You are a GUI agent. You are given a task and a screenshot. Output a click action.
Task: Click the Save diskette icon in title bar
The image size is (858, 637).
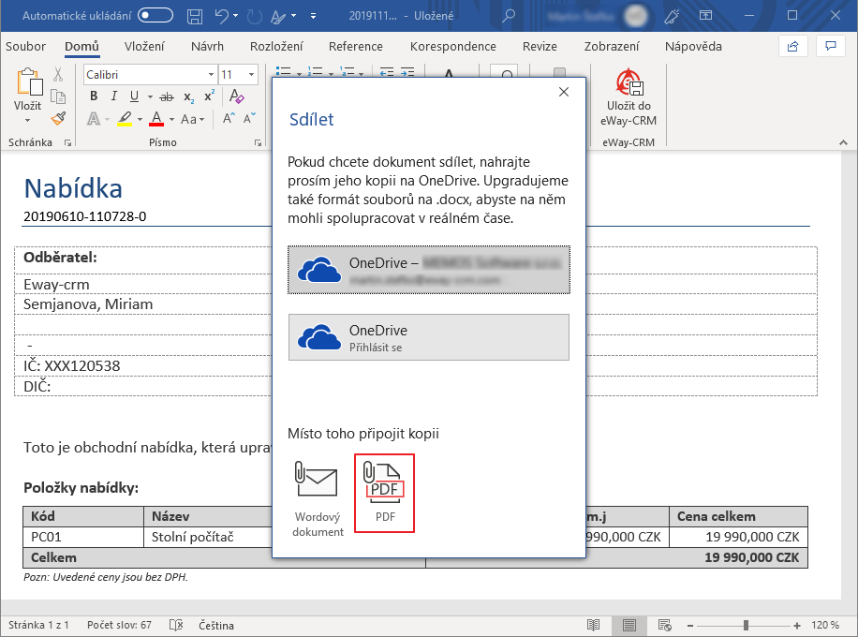pyautogui.click(x=194, y=16)
